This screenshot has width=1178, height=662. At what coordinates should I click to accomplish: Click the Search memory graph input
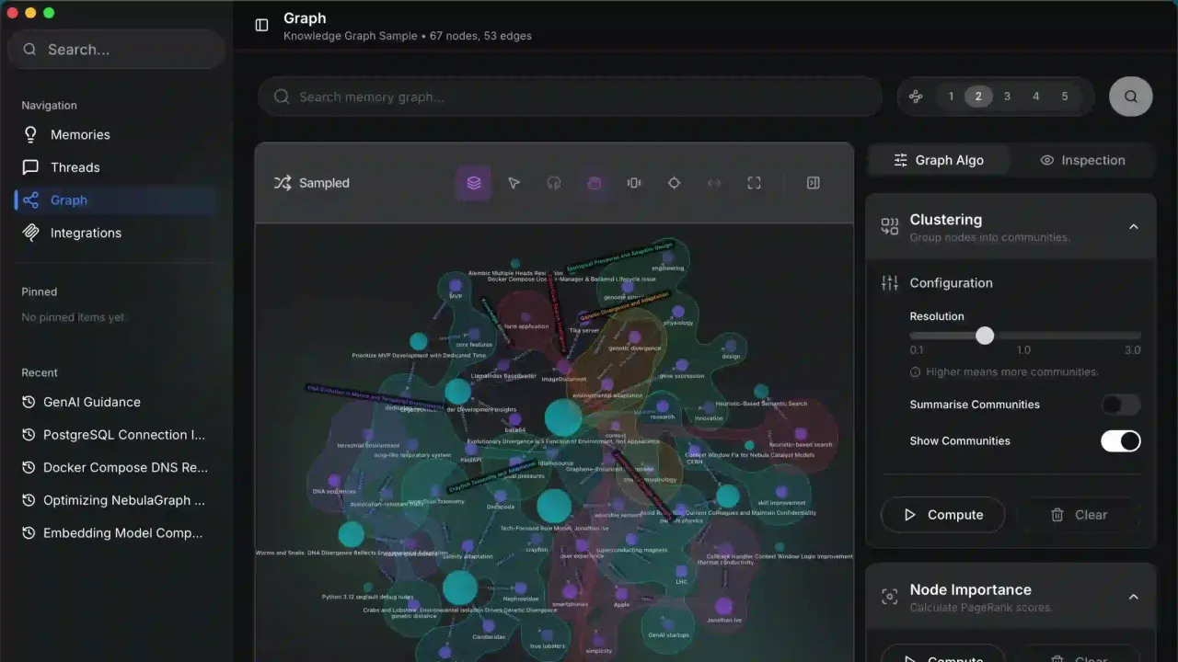[x=570, y=97]
